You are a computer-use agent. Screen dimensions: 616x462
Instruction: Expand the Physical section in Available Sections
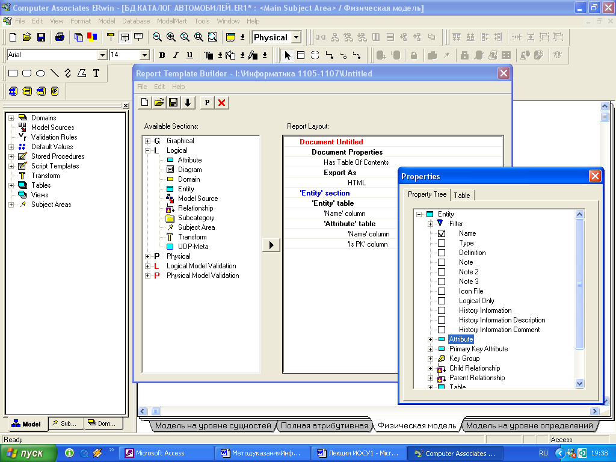[x=148, y=256]
